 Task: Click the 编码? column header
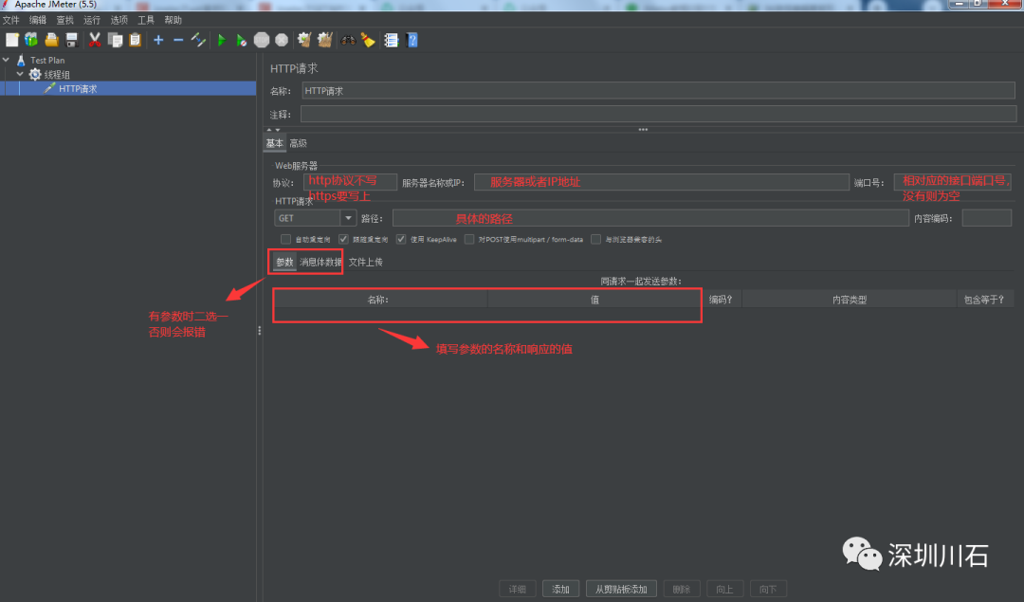(721, 300)
